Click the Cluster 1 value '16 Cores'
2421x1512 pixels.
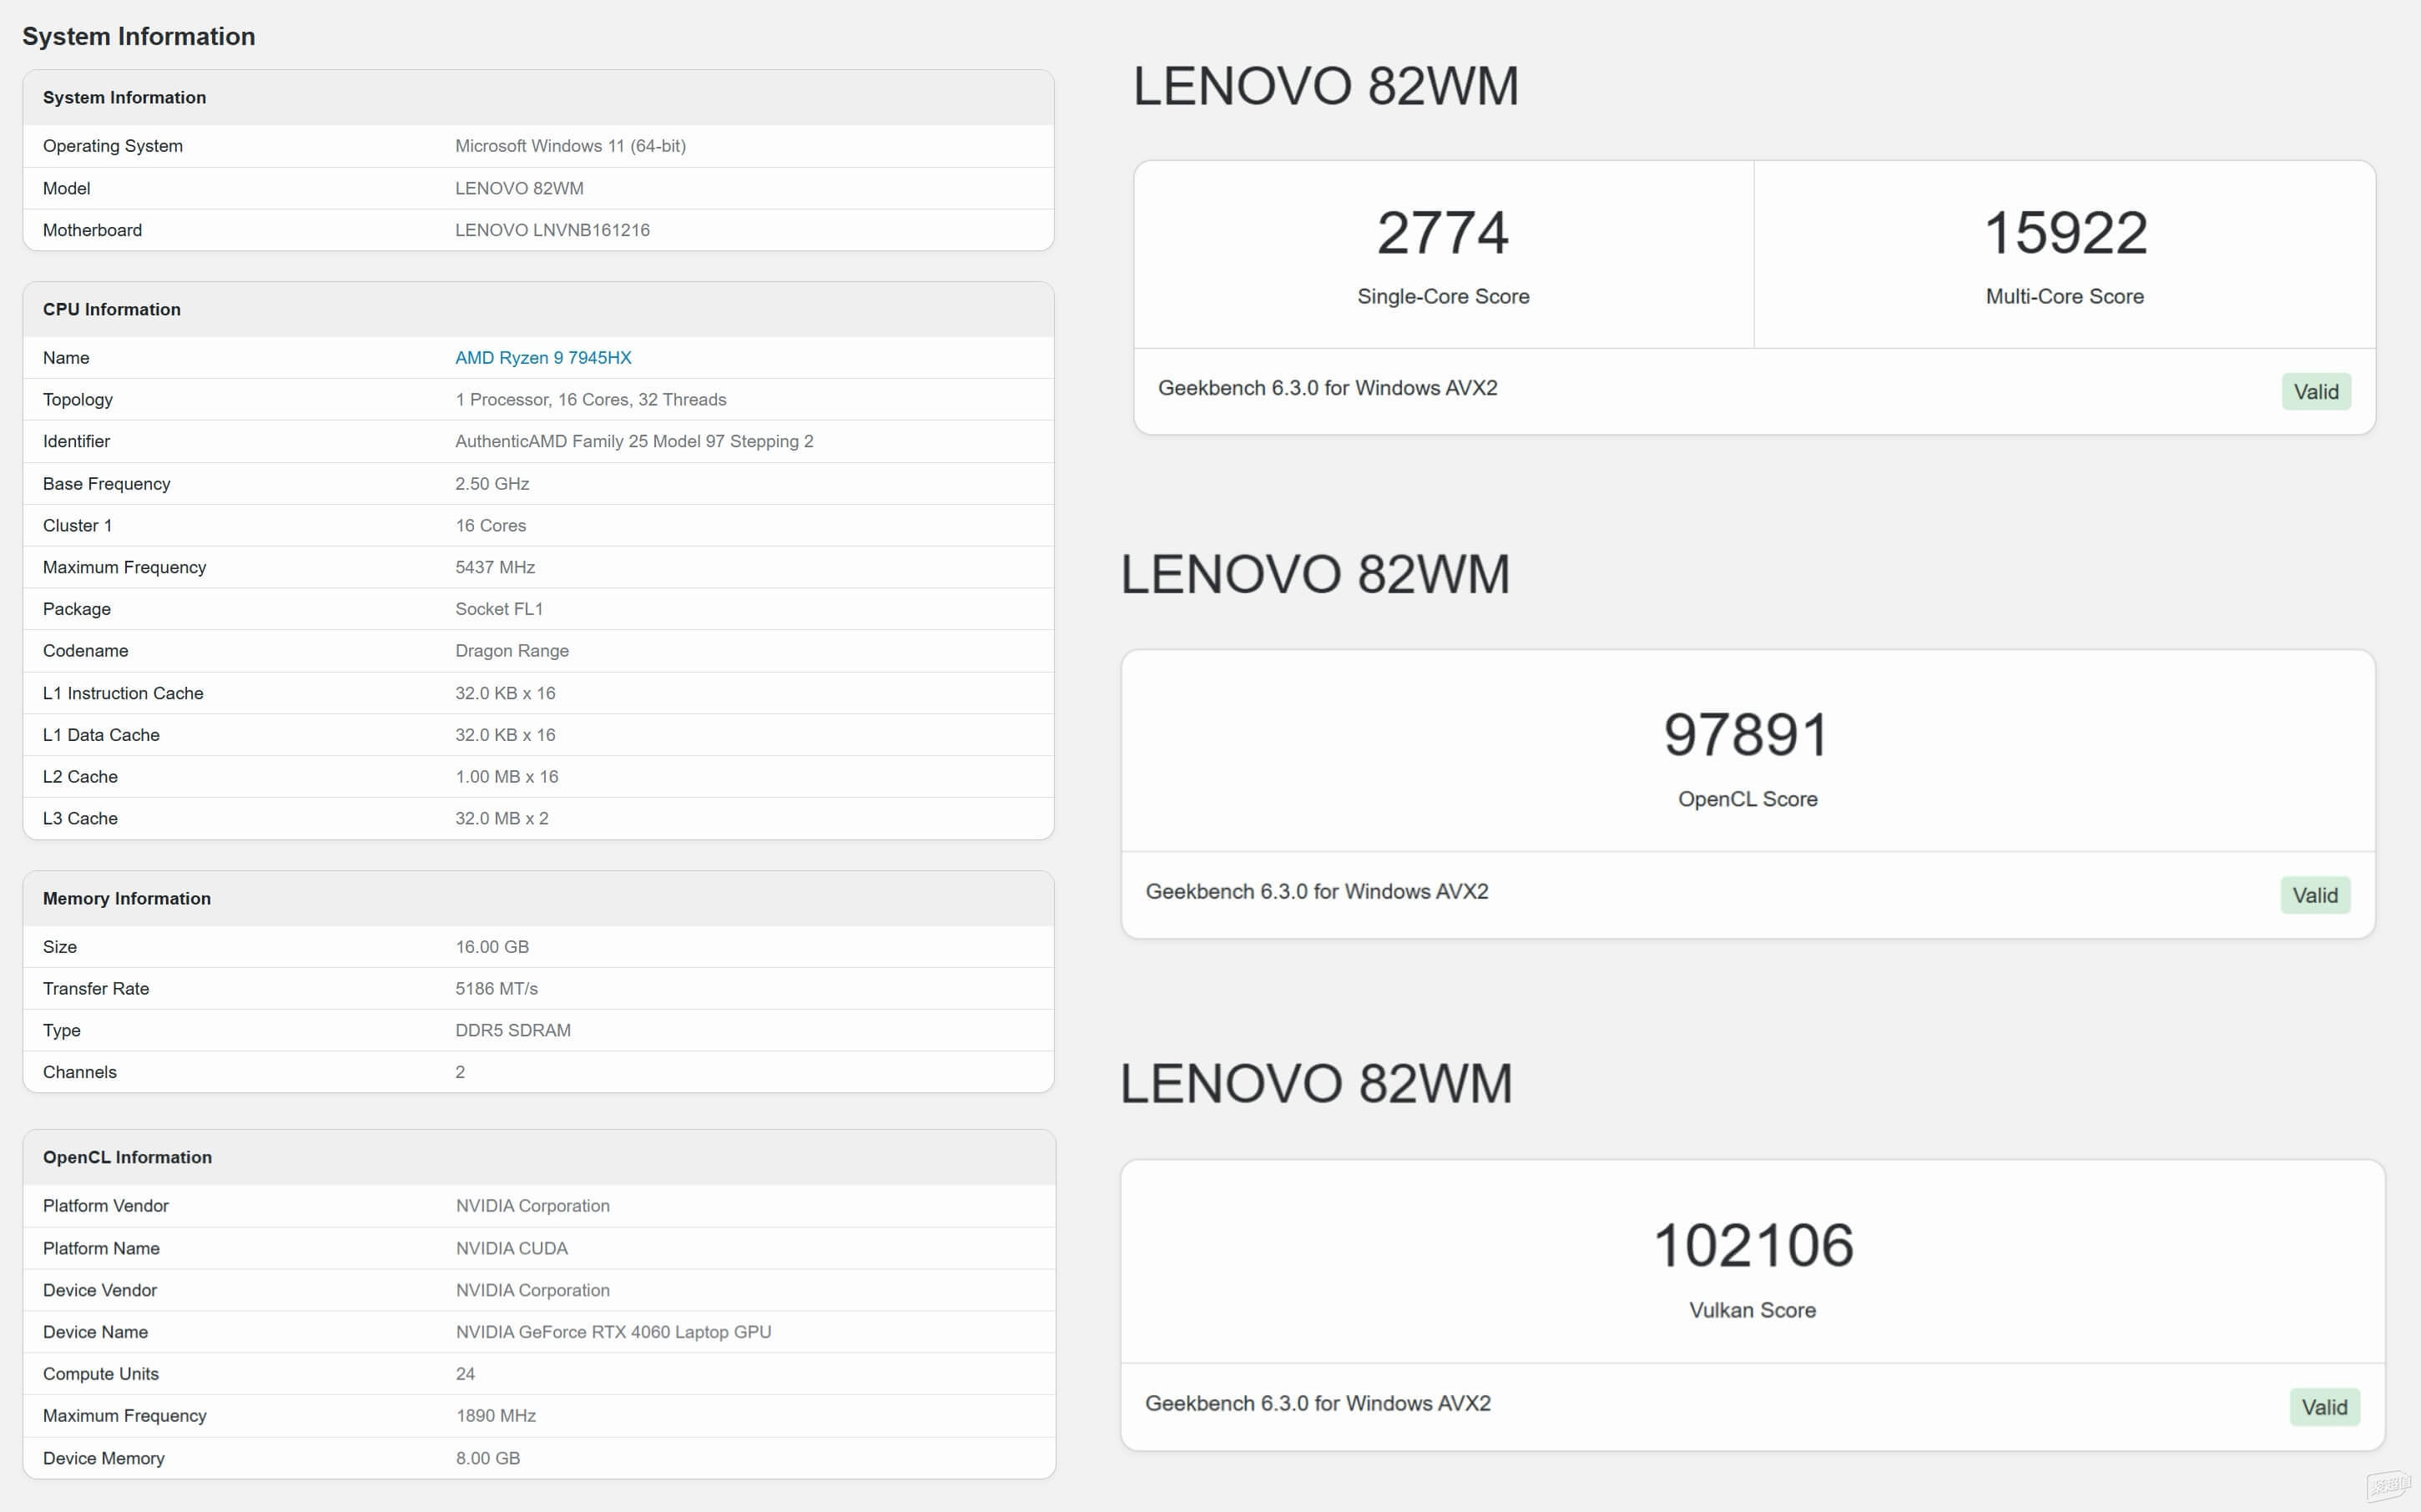tap(490, 525)
